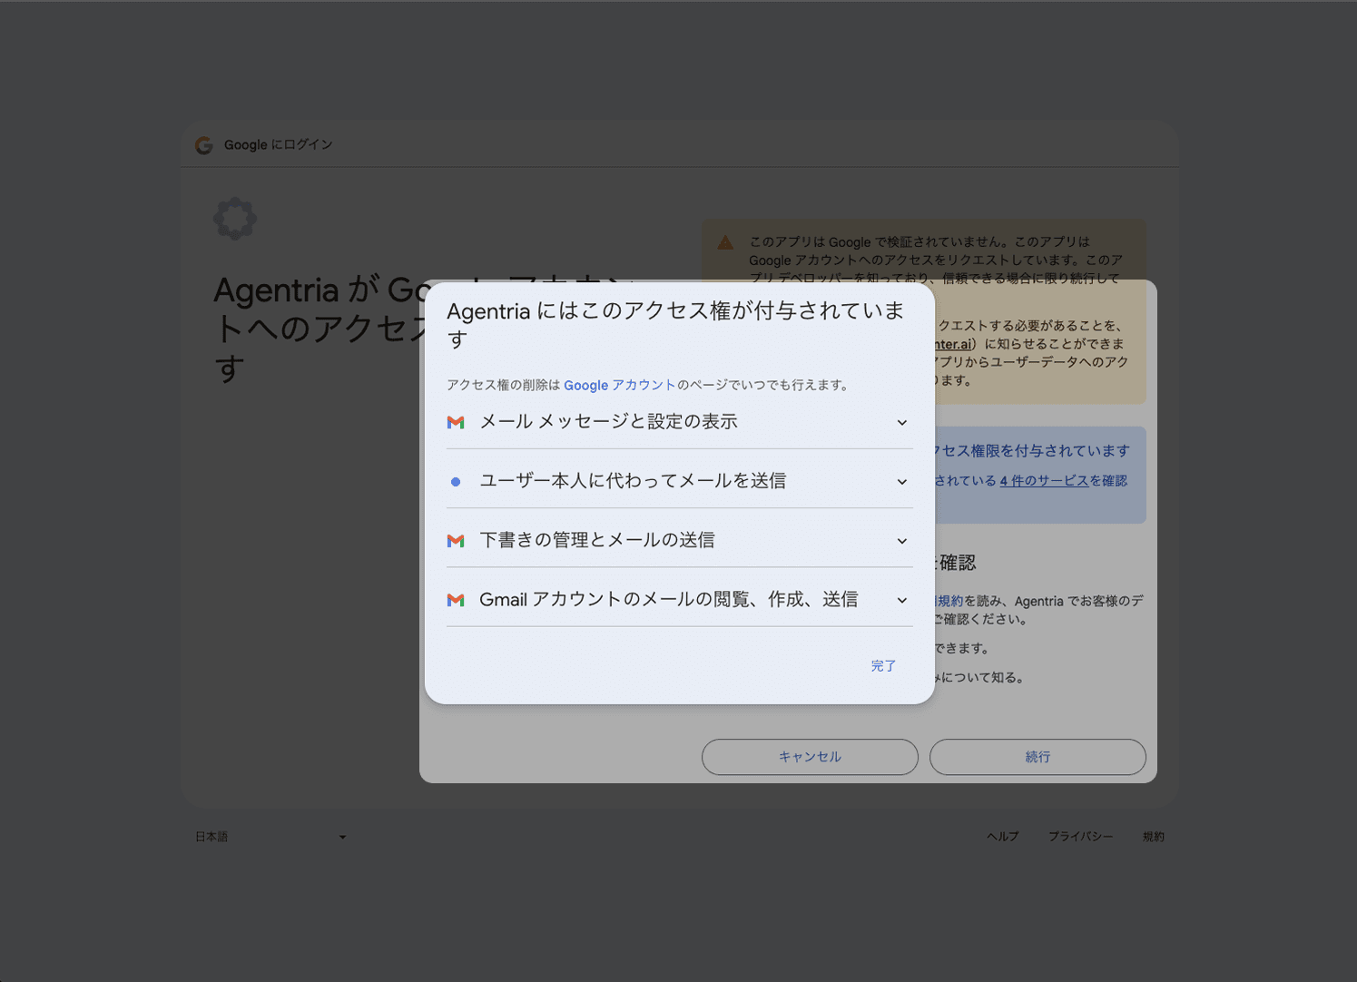This screenshot has width=1357, height=982.
Task: Click the Gmail アカウントのメールの閲覧、作成、送信 text
Action: tap(669, 599)
